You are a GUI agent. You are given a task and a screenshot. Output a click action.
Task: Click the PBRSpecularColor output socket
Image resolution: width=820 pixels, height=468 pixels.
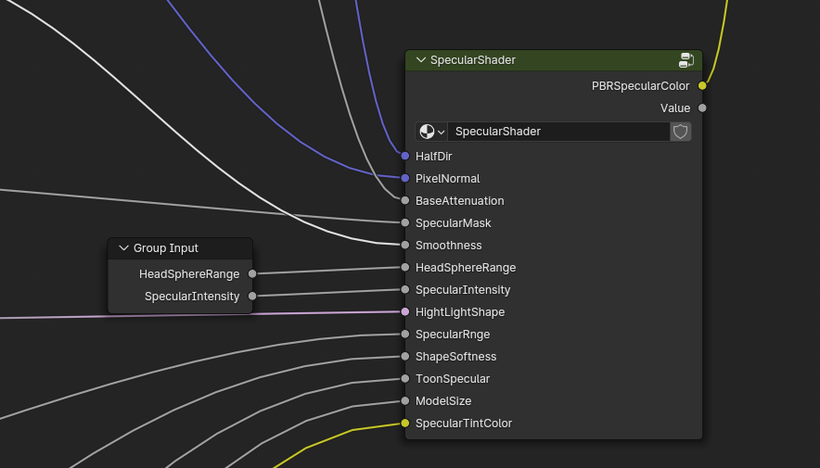click(x=702, y=86)
